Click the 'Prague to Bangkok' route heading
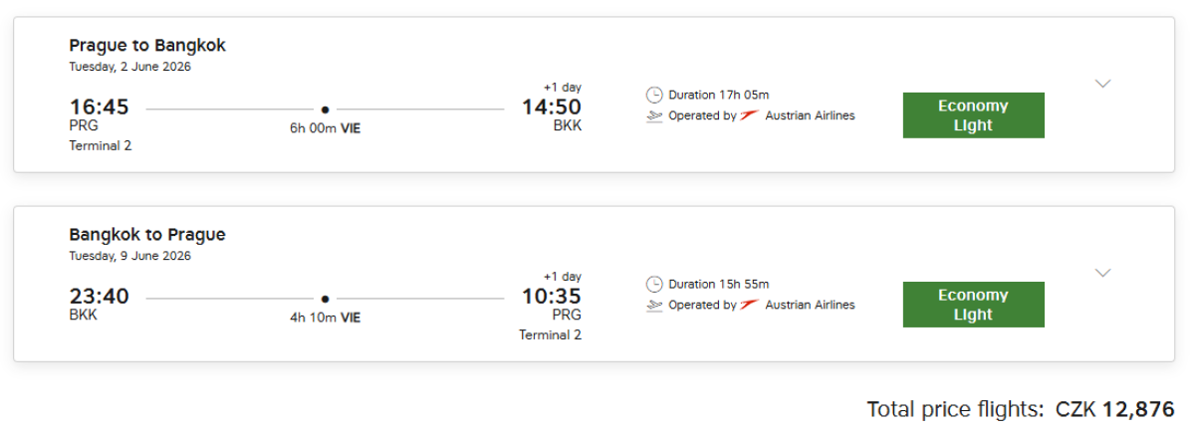Screen dimensions: 1195x434 pyautogui.click(x=147, y=46)
